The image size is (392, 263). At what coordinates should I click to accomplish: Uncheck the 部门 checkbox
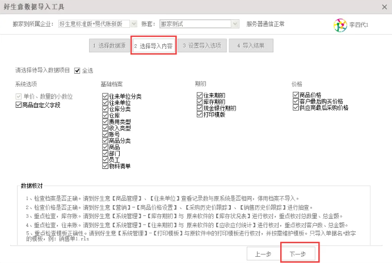(x=105, y=154)
